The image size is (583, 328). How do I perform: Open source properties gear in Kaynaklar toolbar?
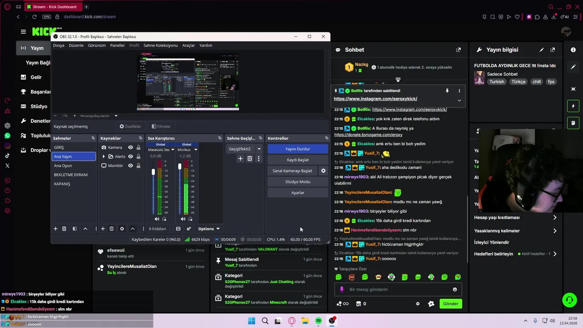(122, 229)
